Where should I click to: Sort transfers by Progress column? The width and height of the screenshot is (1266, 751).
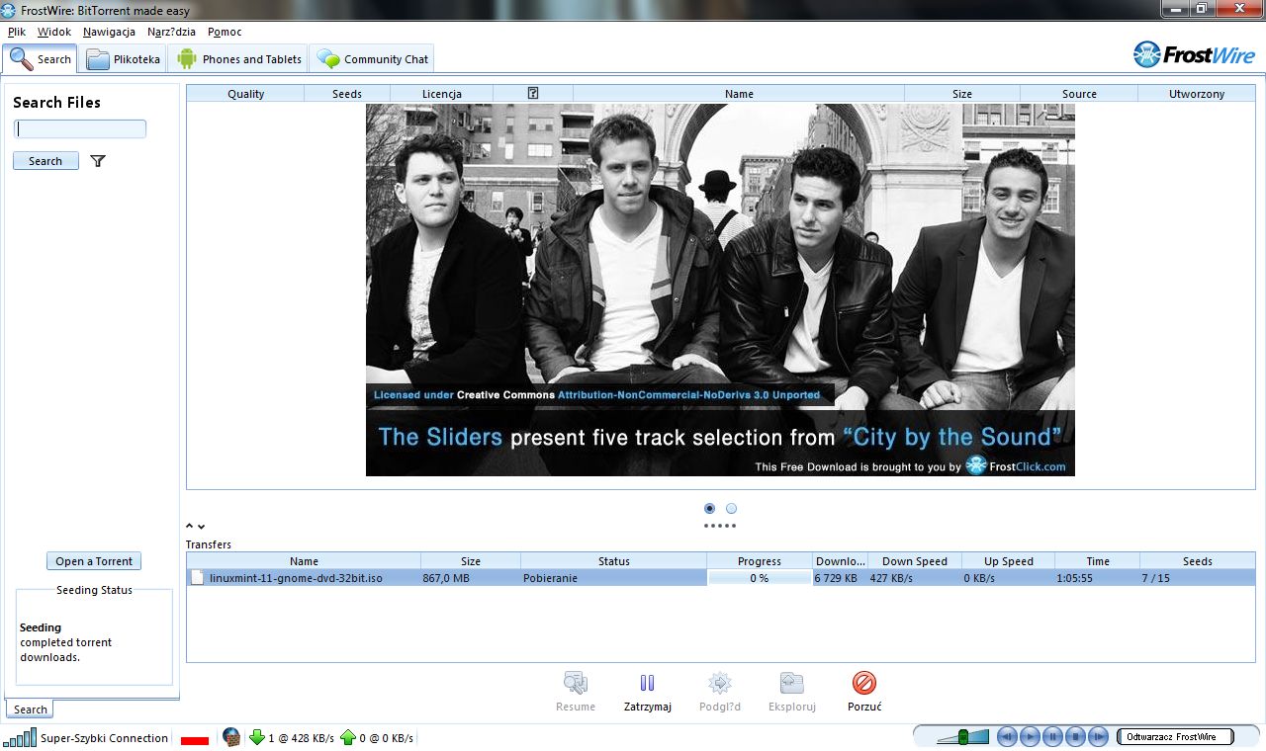[x=760, y=561]
